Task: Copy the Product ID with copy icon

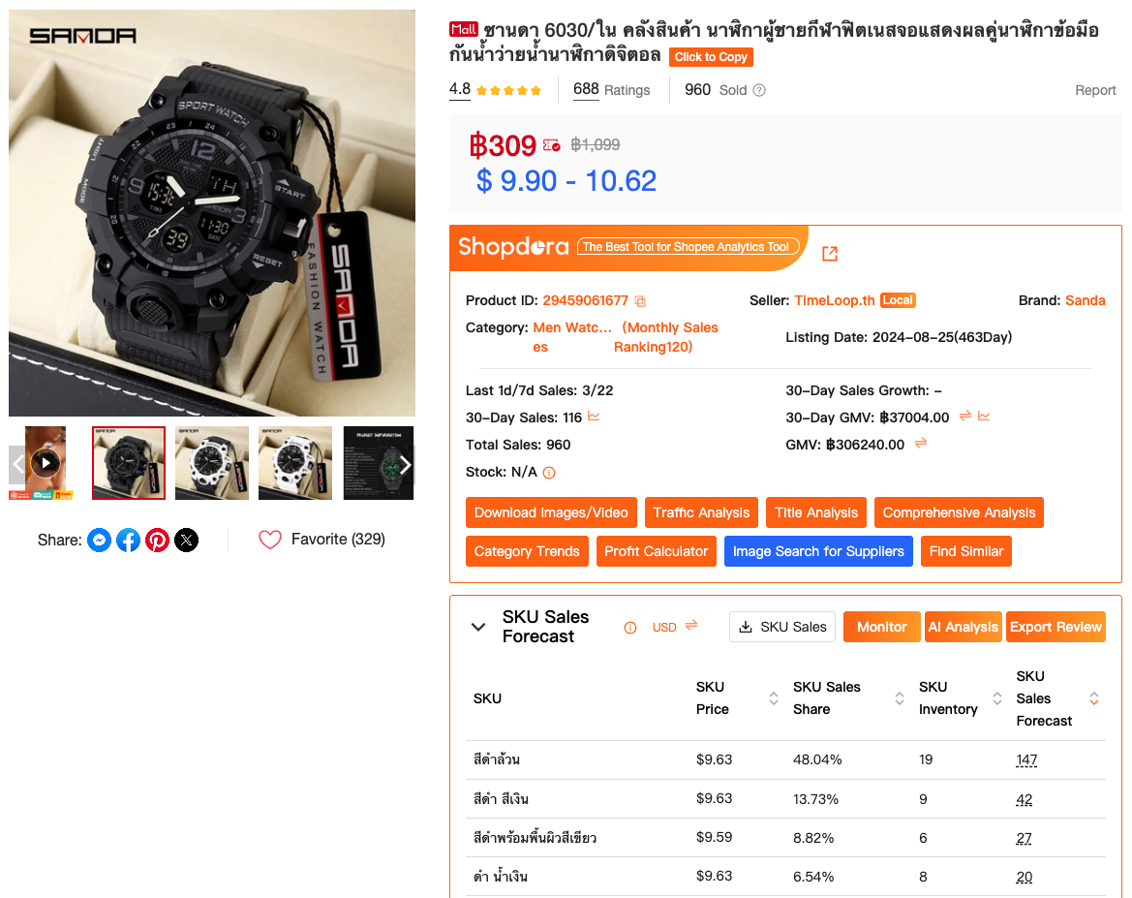Action: pyautogui.click(x=640, y=301)
